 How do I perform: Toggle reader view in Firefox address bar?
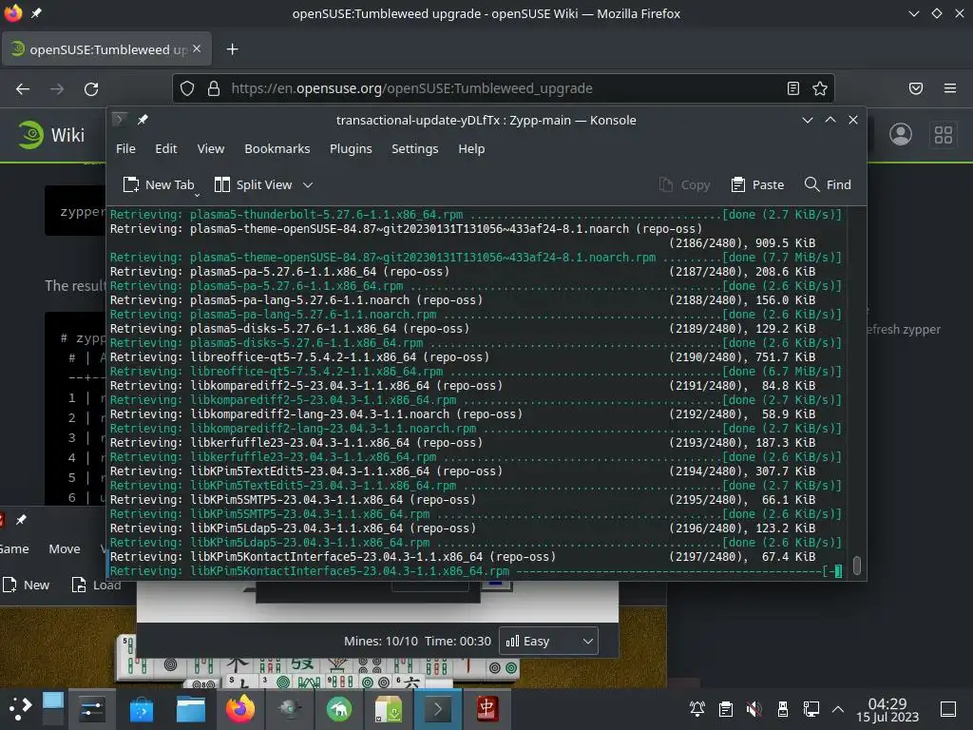[x=793, y=88]
